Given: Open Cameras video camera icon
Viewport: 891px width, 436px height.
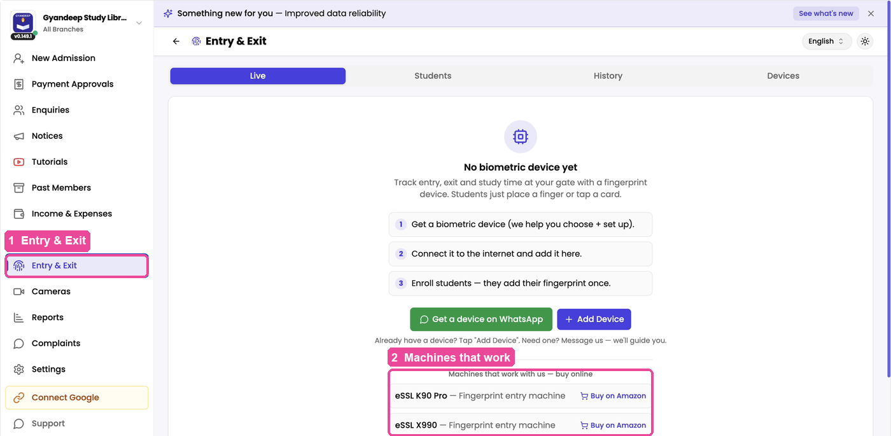Looking at the screenshot, I should [19, 292].
